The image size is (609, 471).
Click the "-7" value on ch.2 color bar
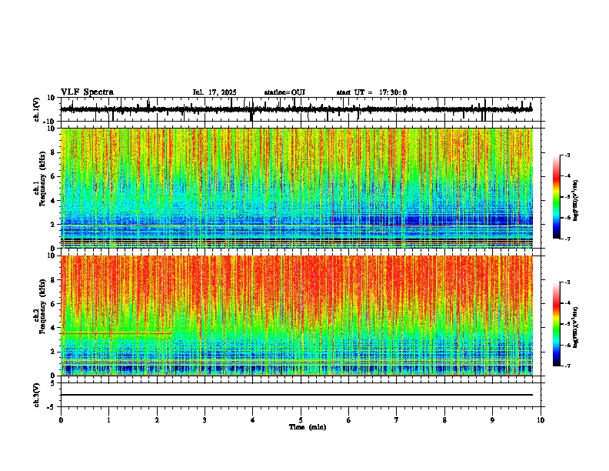[567, 366]
